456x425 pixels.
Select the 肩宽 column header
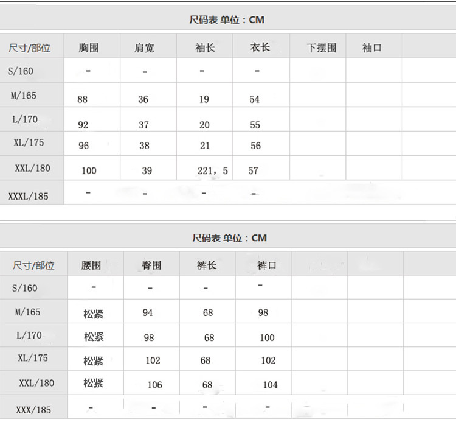pyautogui.click(x=144, y=47)
